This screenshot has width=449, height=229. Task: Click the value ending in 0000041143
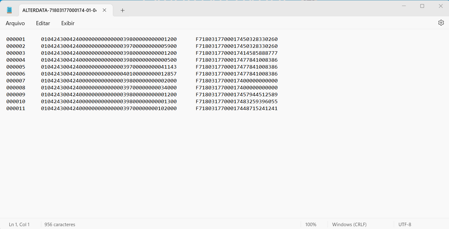[109, 67]
